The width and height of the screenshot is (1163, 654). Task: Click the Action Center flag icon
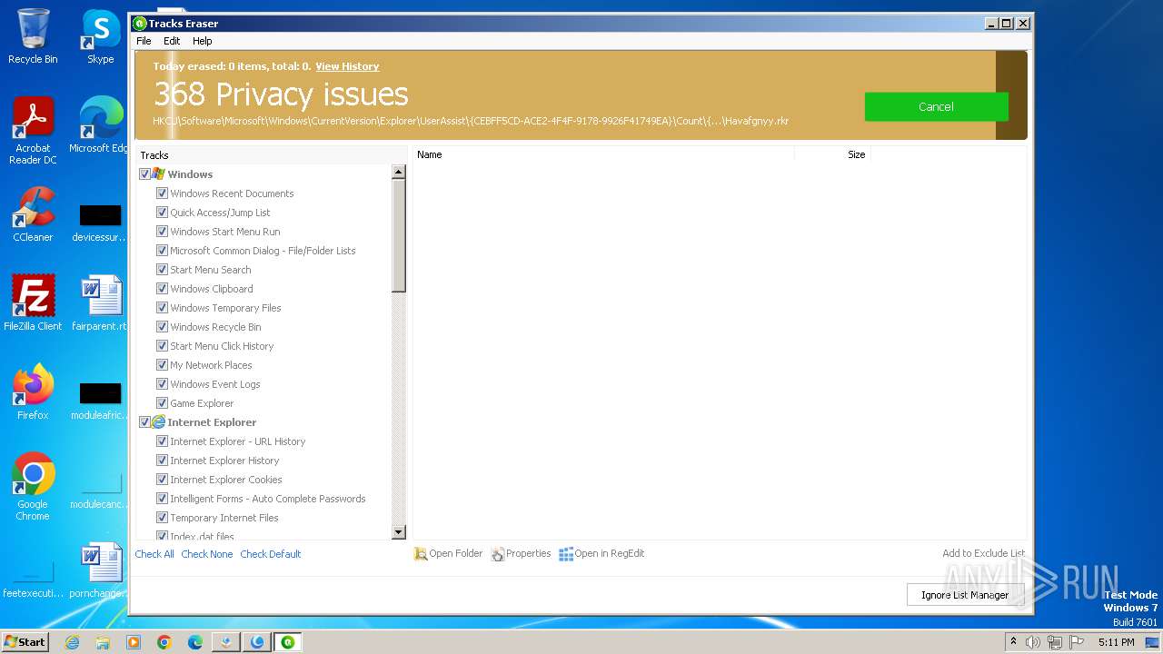tap(1077, 642)
